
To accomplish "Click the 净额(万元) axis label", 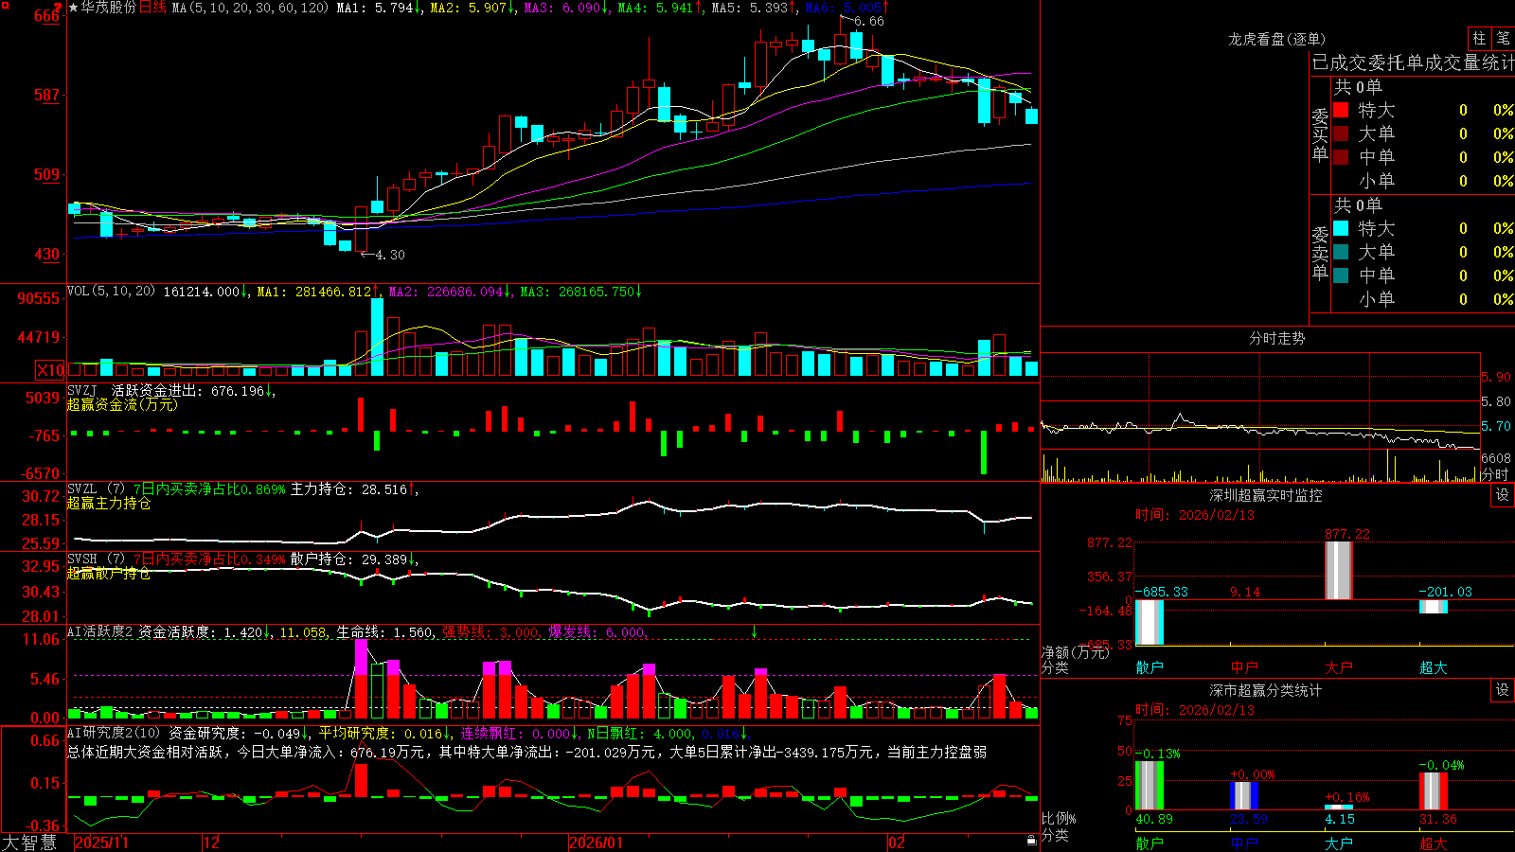I will (x=1075, y=652).
